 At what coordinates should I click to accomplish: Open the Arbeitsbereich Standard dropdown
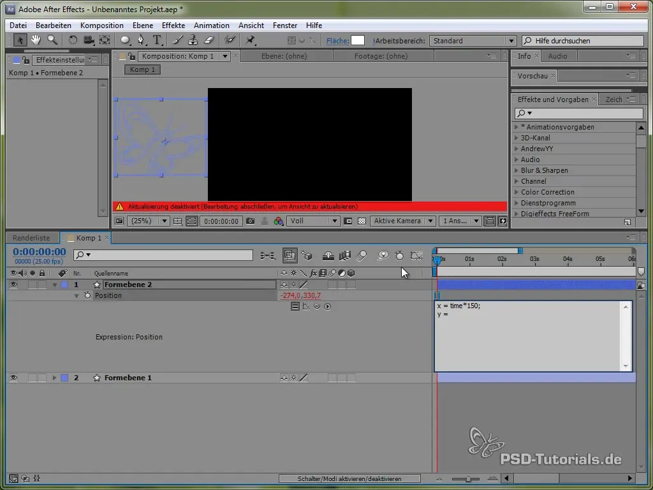[x=473, y=41]
